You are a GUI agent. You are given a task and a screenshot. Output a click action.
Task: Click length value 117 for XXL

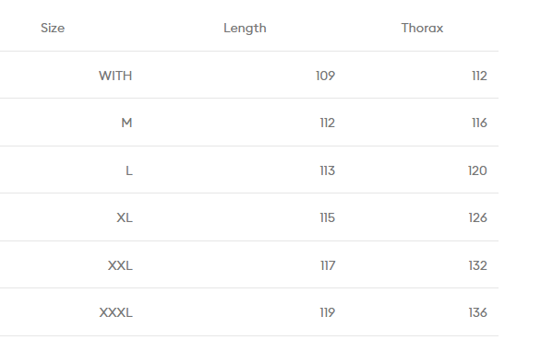(x=328, y=265)
